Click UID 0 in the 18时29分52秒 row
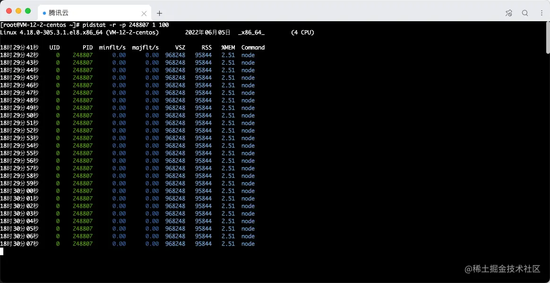Viewport: 550px width, 283px height. (58, 130)
